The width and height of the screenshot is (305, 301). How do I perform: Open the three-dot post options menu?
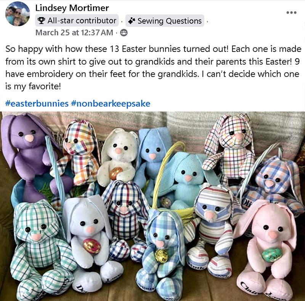291,13
